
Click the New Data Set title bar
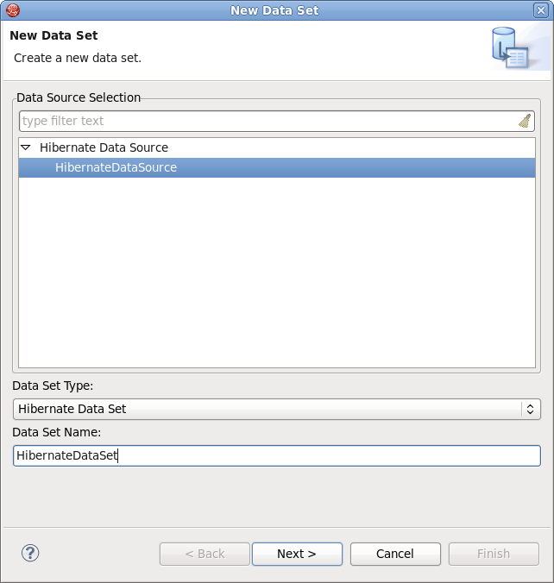click(x=274, y=10)
